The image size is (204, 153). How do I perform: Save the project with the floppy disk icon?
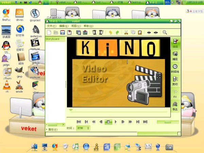pos(63,32)
